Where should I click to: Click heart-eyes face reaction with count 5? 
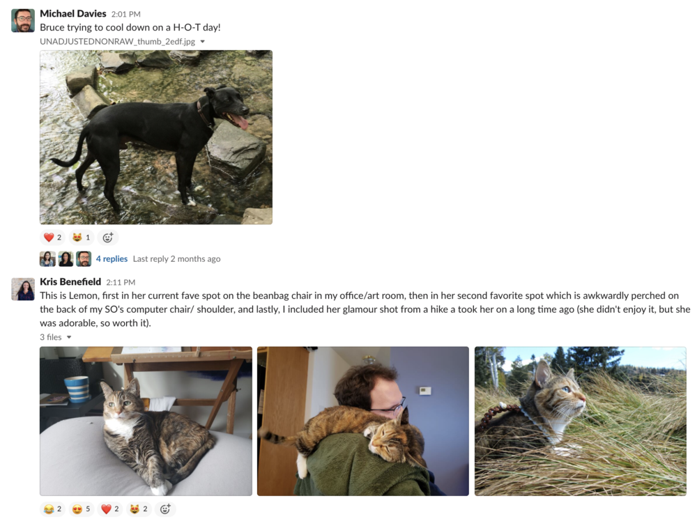[x=82, y=509]
